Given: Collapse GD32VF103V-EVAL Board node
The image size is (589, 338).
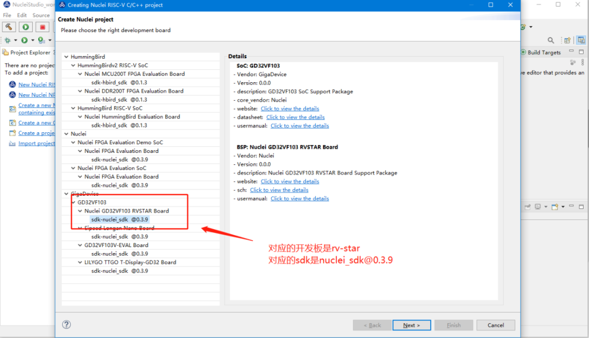Looking at the screenshot, I should coord(80,245).
